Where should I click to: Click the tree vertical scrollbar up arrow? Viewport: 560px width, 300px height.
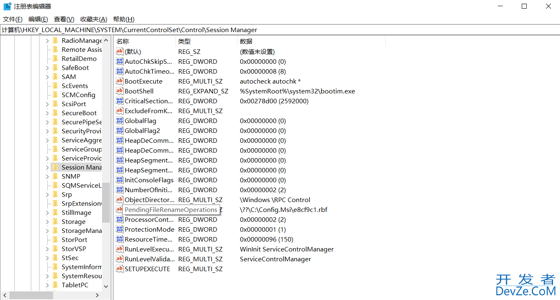pyautogui.click(x=106, y=40)
